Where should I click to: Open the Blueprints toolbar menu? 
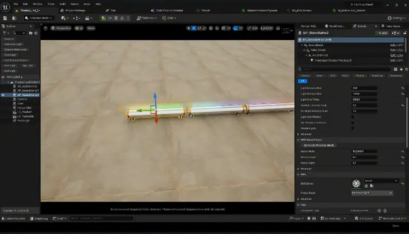pos(77,18)
